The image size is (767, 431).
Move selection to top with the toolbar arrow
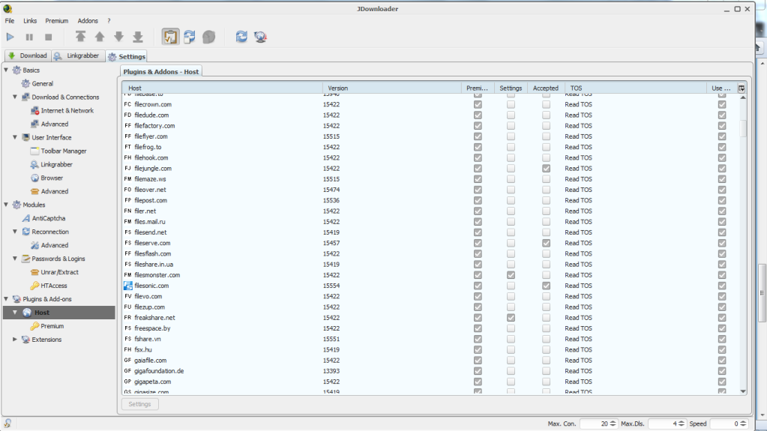(81, 37)
